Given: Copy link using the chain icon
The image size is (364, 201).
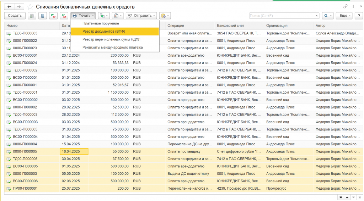Looking at the screenshot, I should [345, 6].
